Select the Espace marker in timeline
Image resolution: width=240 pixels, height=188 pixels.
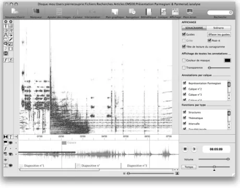click(x=69, y=143)
